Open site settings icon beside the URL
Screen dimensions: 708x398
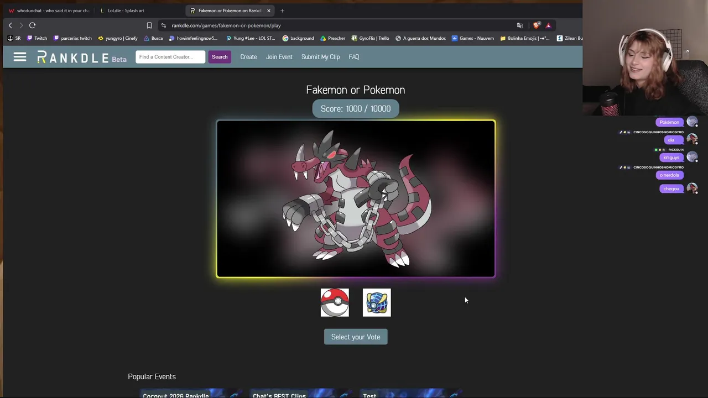tap(163, 25)
